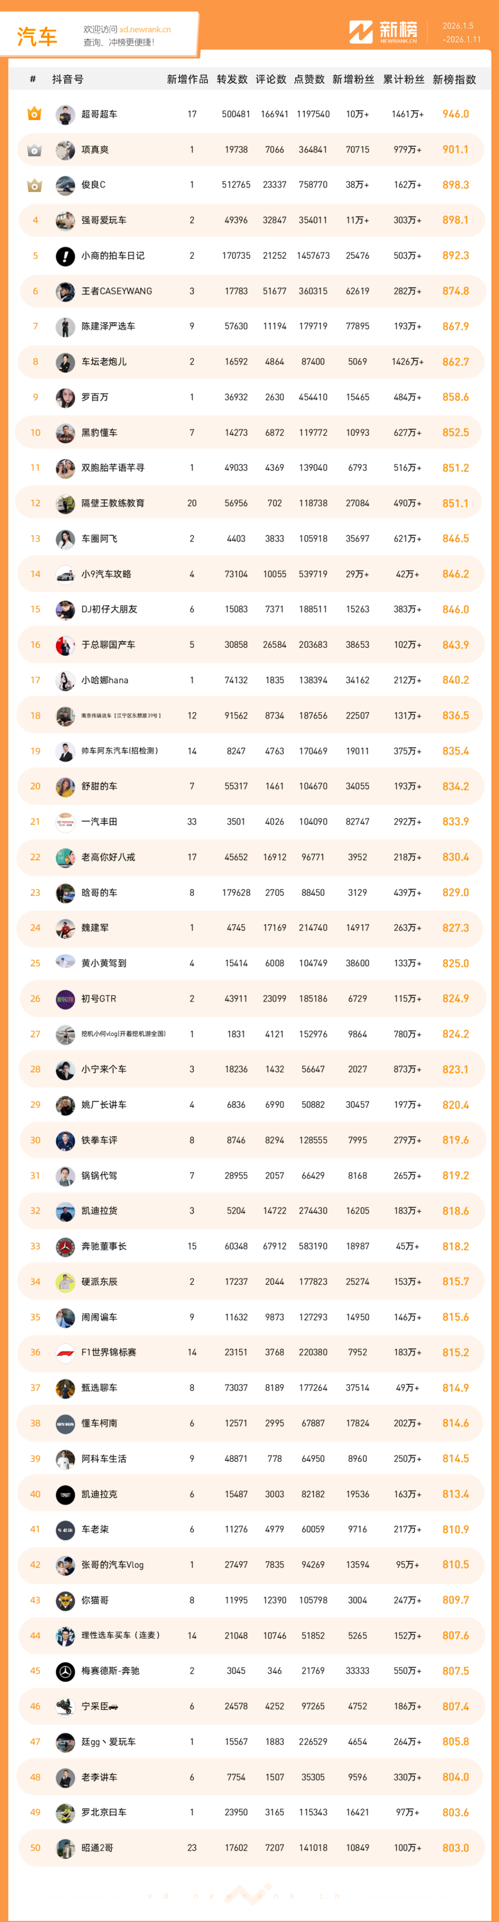Click the 奔驰董事长 avatar icon
Screen dimensions: 499x1922
coord(65,1246)
